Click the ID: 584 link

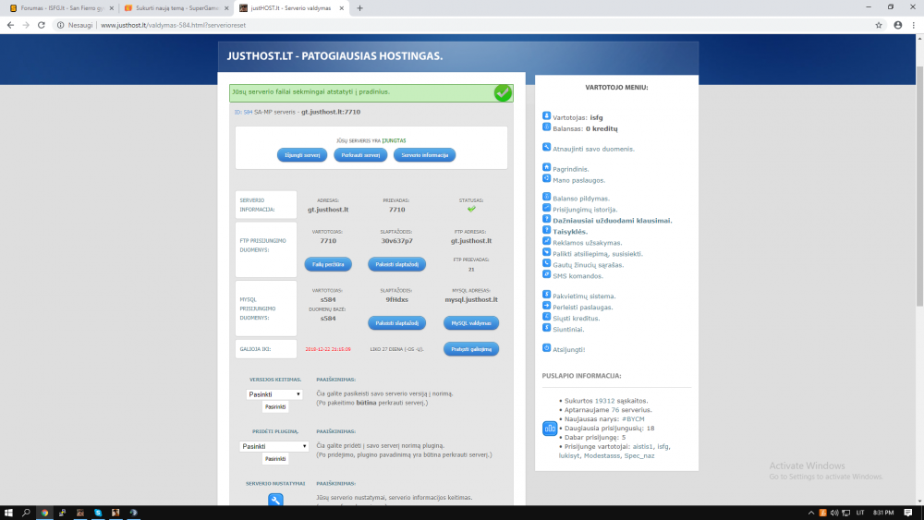[243, 112]
